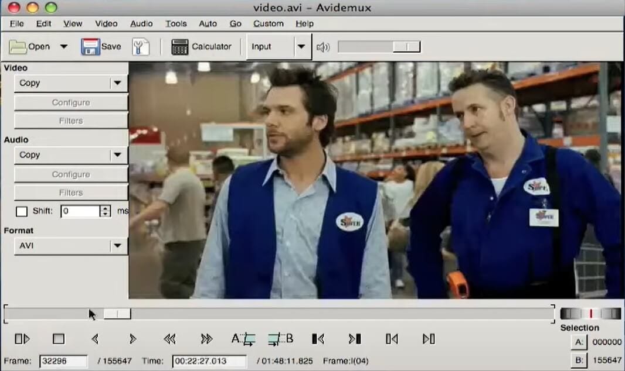Image resolution: width=625 pixels, height=371 pixels.
Task: Click the video preview frame
Action: tap(375, 180)
